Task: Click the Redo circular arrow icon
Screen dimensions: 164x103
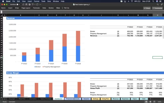Action: coord(37,4)
